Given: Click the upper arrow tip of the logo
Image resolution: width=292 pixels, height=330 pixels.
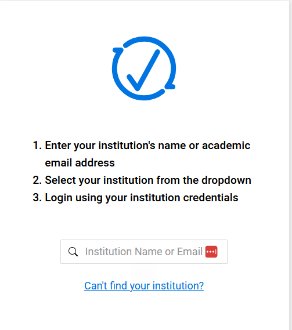Looking at the screenshot, I should click(118, 50).
